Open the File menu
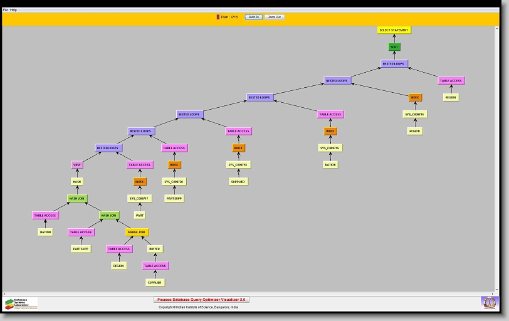The width and height of the screenshot is (509, 321). (6, 10)
